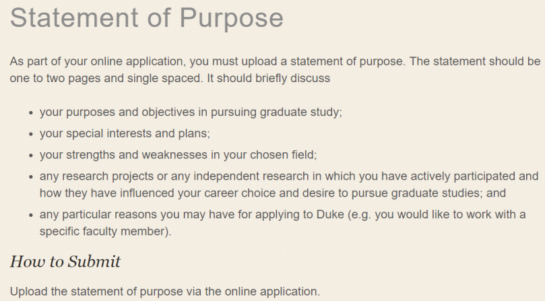Click the "special interests and plans" bullet item
The width and height of the screenshot is (545, 301).
click(125, 133)
